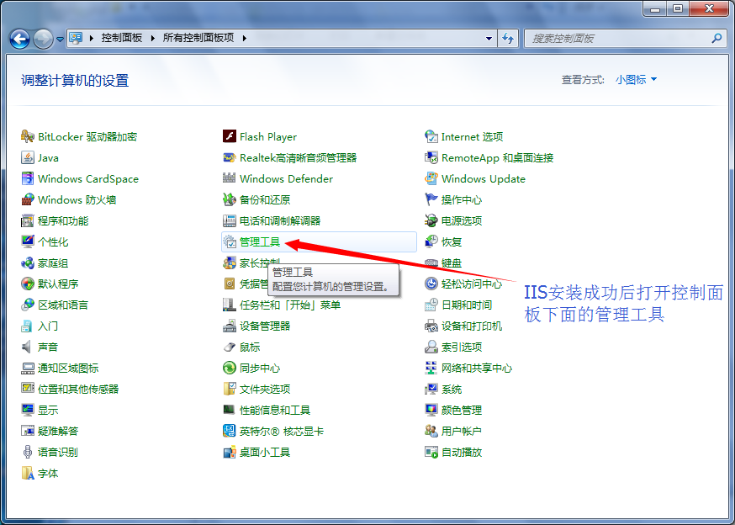Open the 用户帐户 icon
735x525 pixels.
tap(431, 431)
